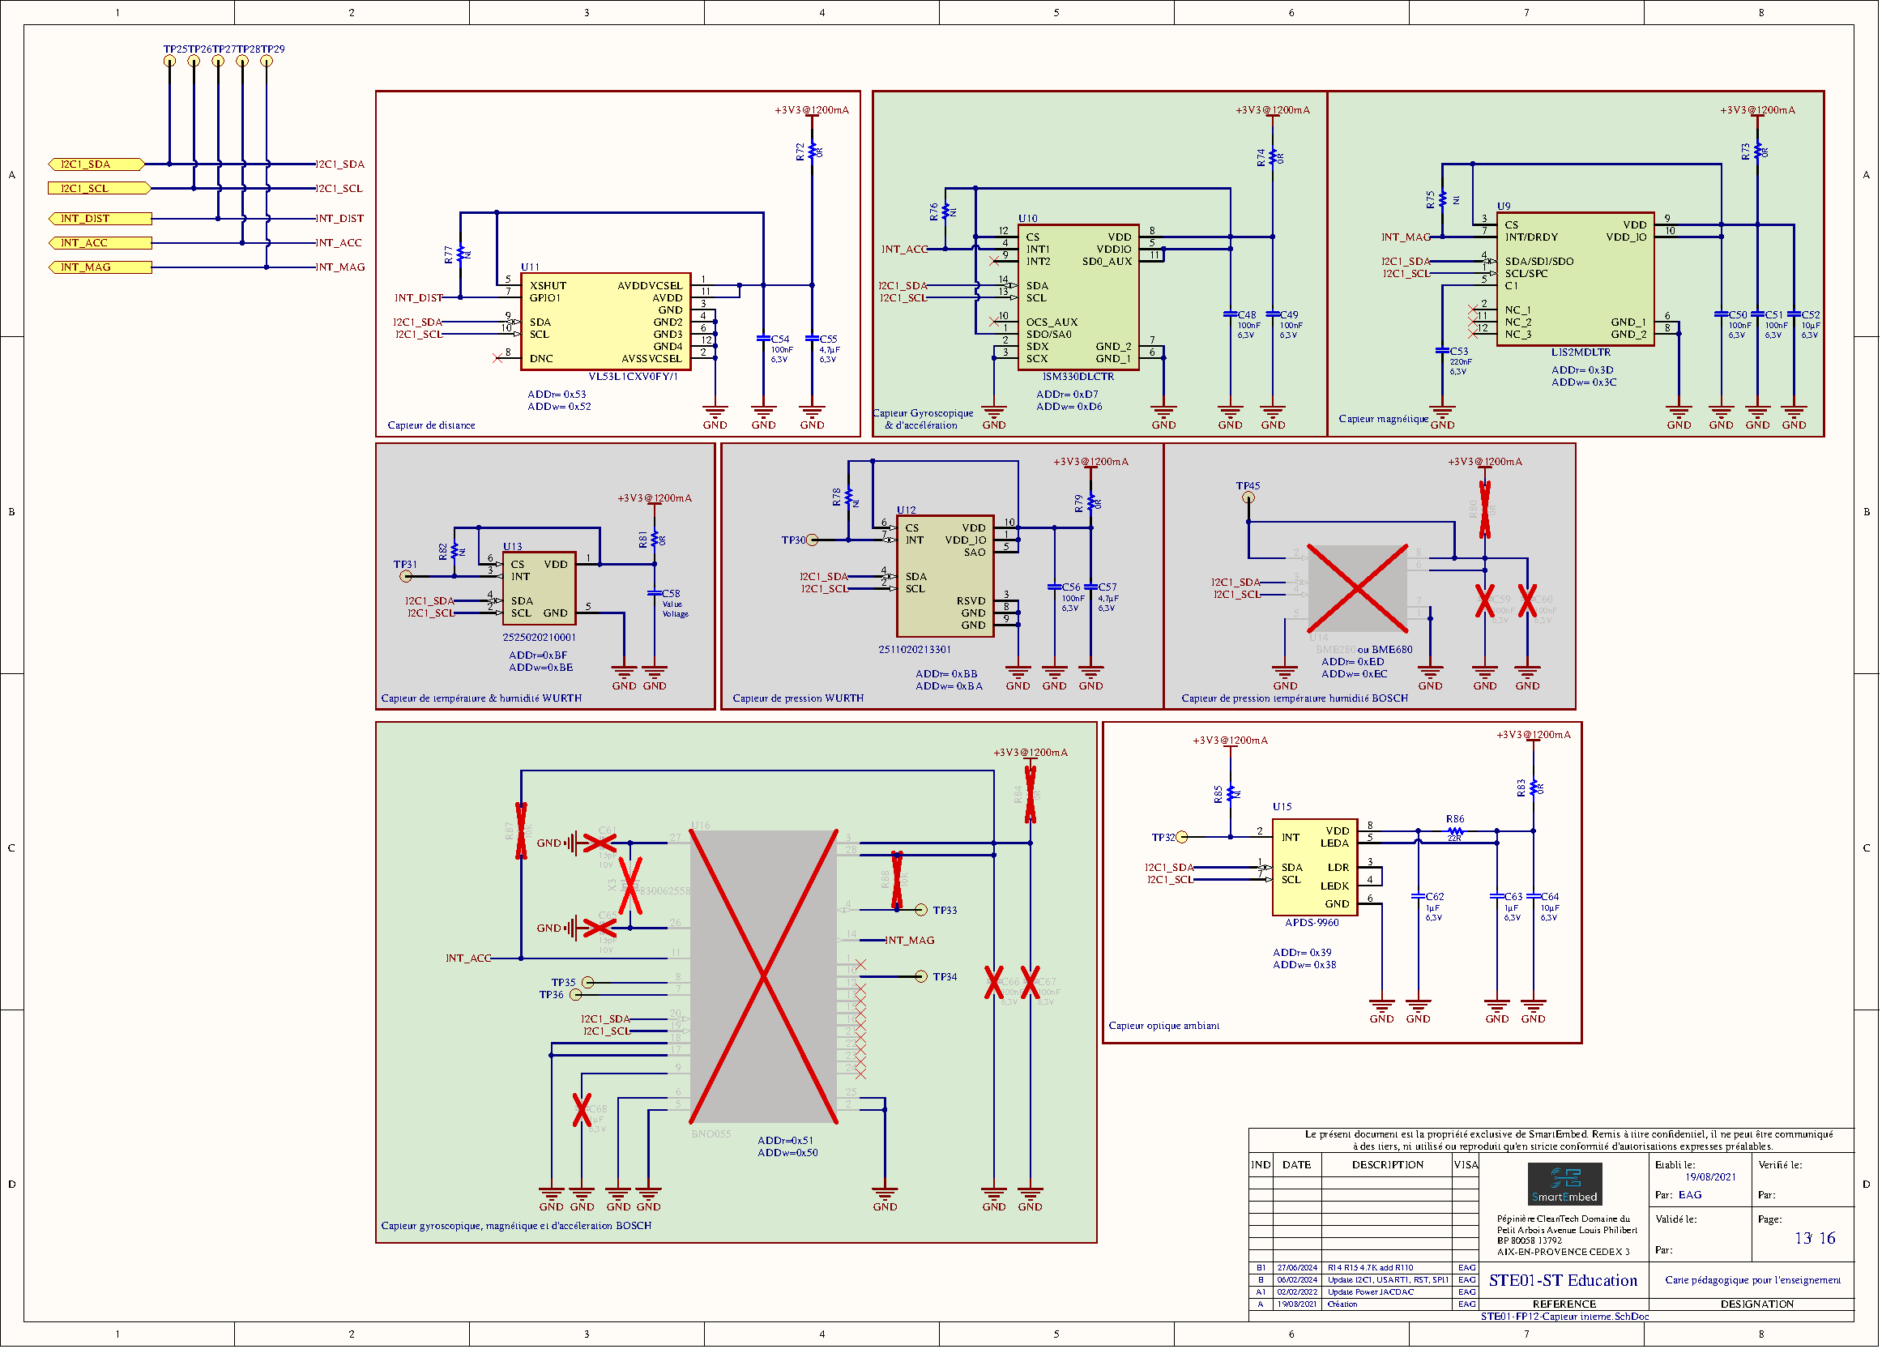Screen dimensions: 1882x1349
Task: Select the I2C1_SDA yellow port symbol
Action: [x=96, y=164]
